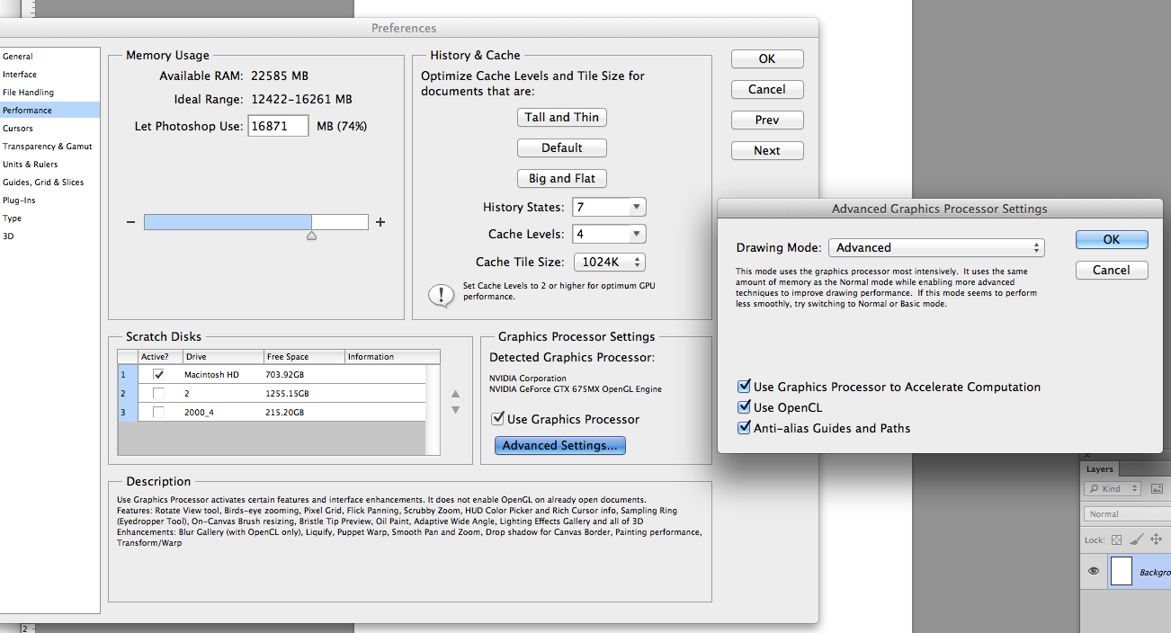The image size is (1171, 633).
Task: Click the Default cache button
Action: click(x=562, y=147)
